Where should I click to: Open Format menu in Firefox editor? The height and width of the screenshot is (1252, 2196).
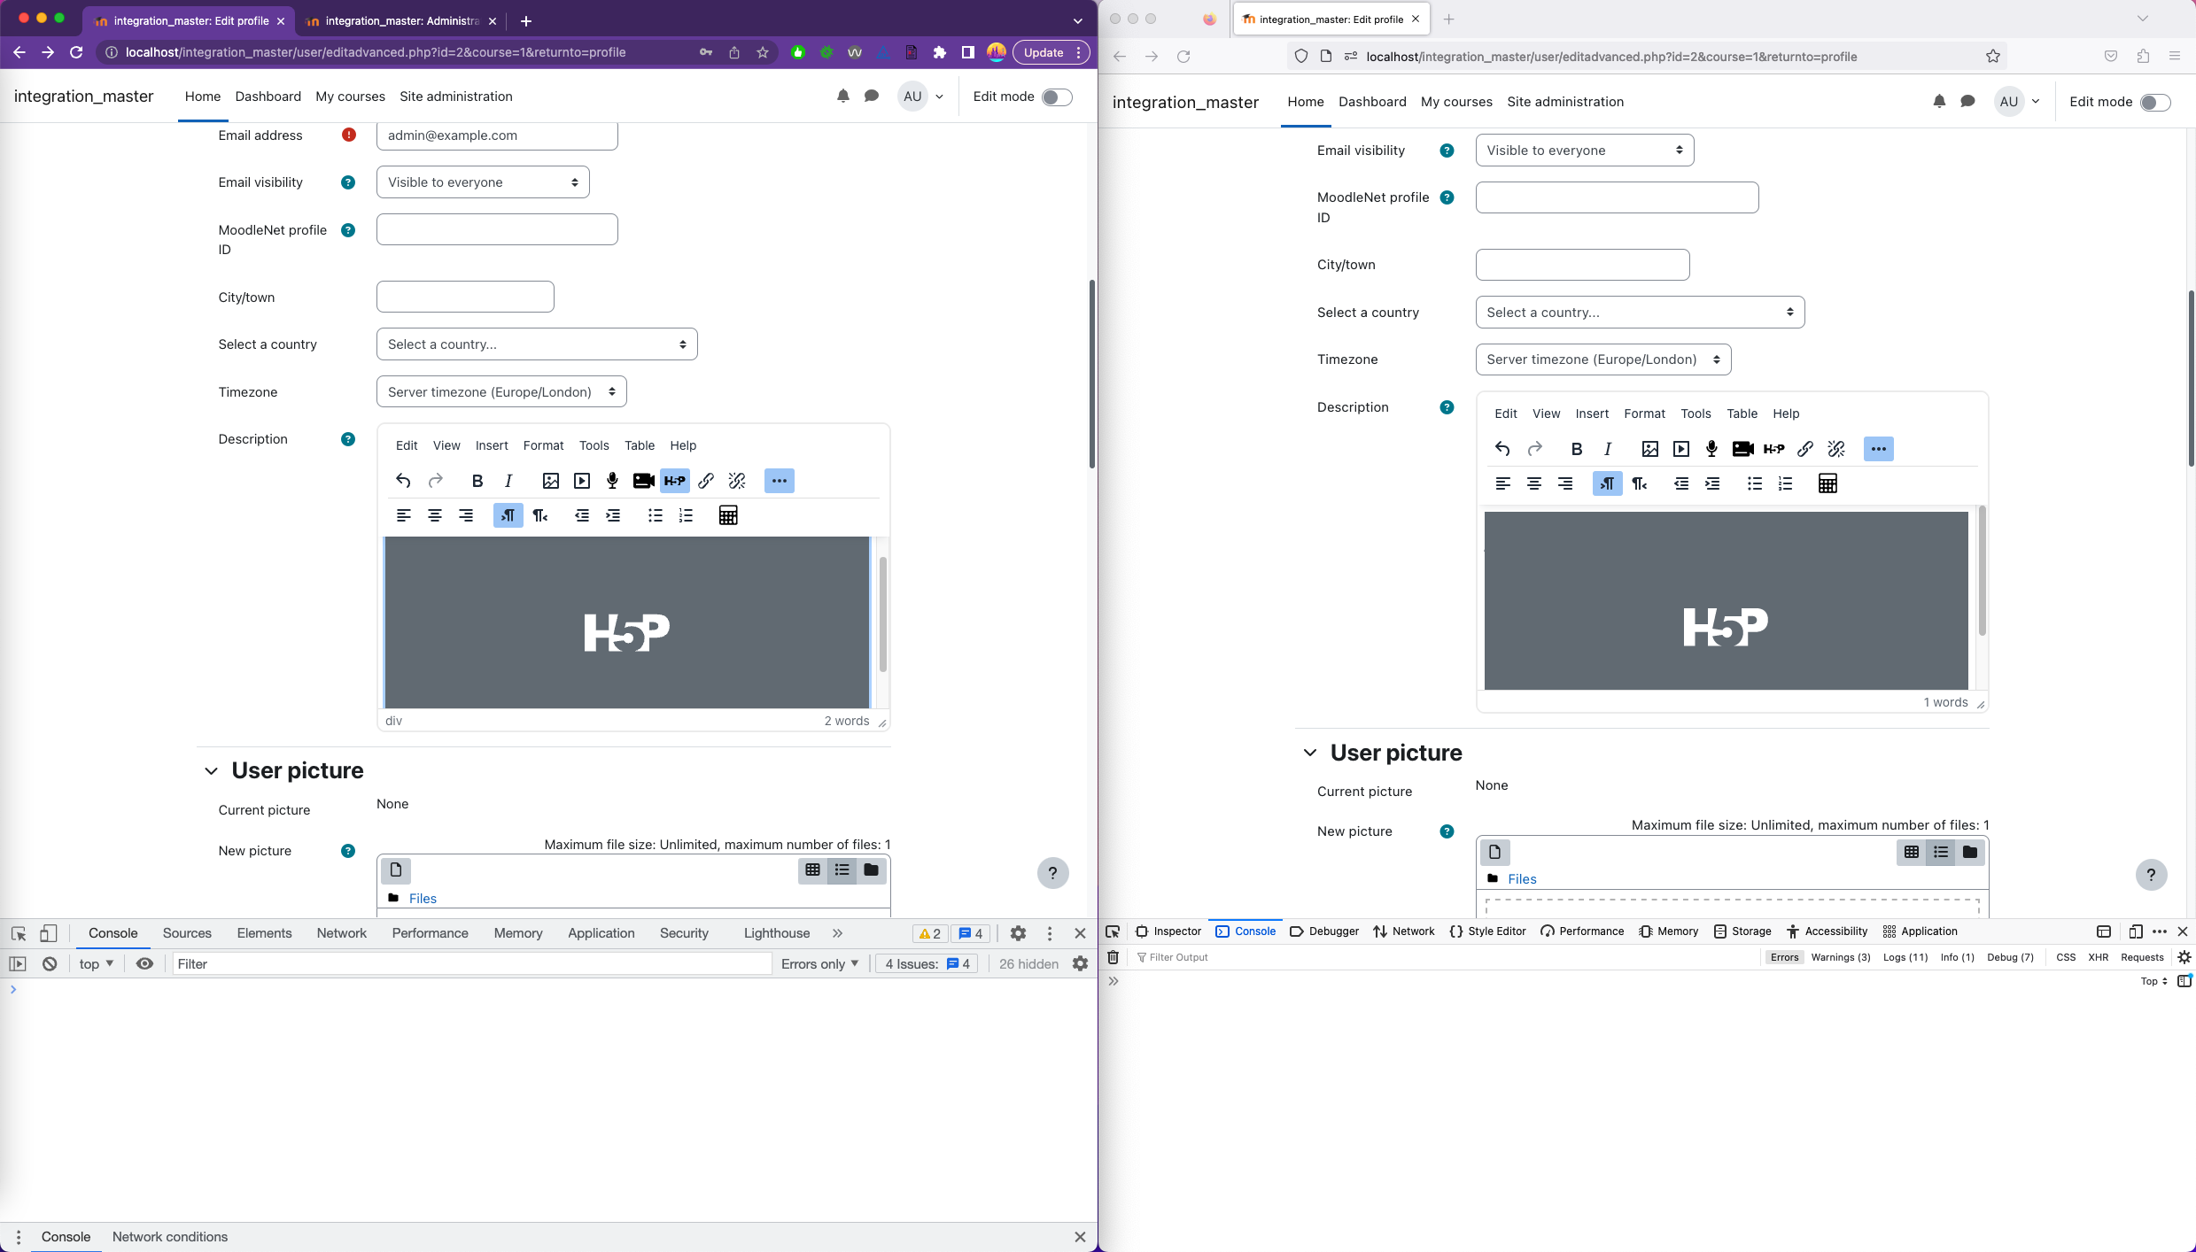1644,413
